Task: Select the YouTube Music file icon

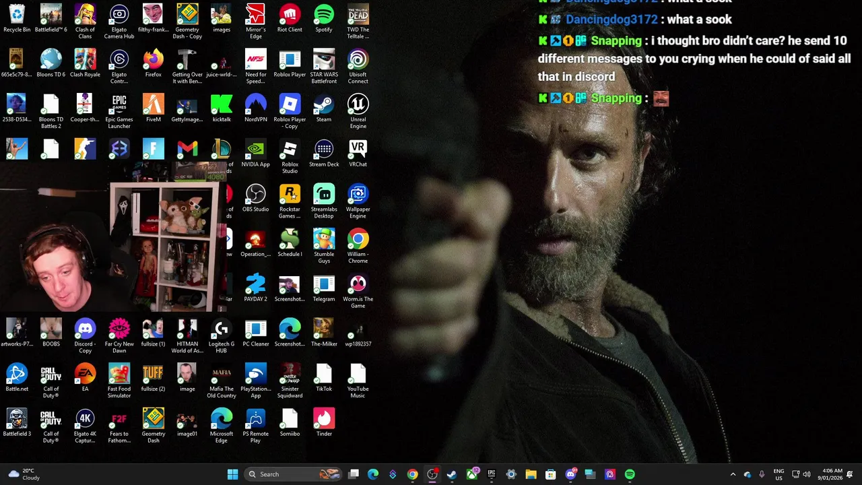Action: (x=358, y=381)
